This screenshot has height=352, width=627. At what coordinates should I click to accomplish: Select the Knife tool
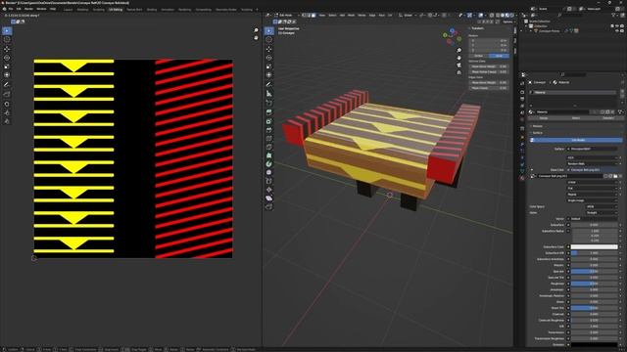pos(269,148)
